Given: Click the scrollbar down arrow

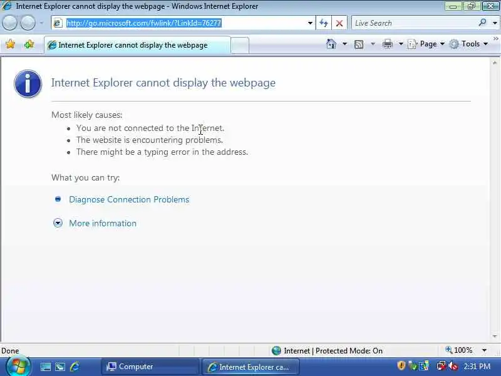Looking at the screenshot, I should click(x=495, y=336).
